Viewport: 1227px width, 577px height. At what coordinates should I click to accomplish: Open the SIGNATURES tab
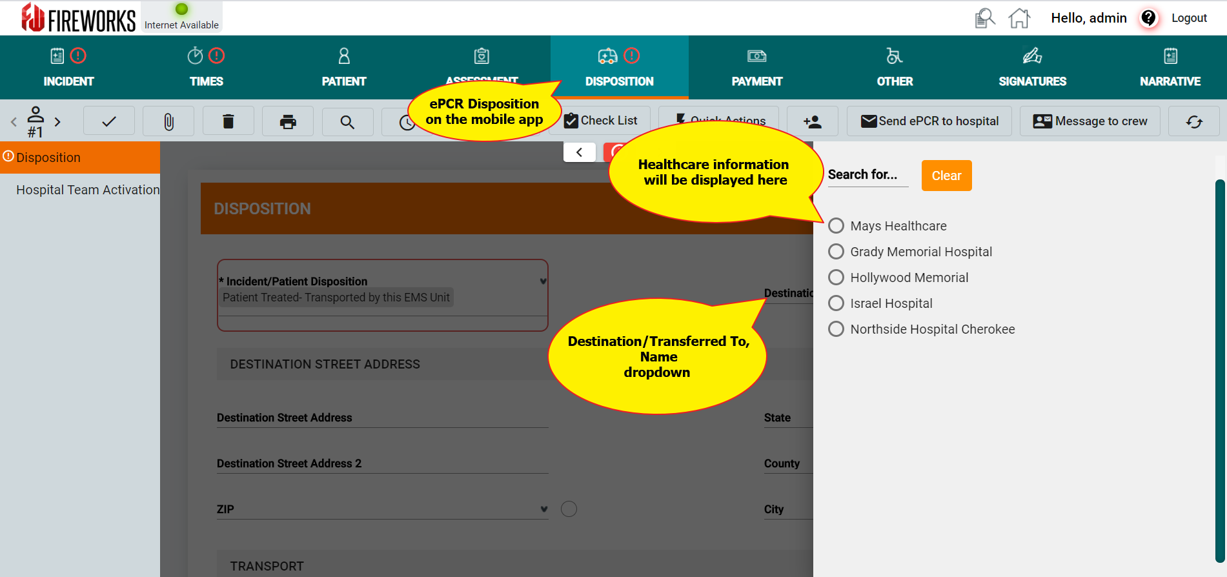click(x=1033, y=67)
